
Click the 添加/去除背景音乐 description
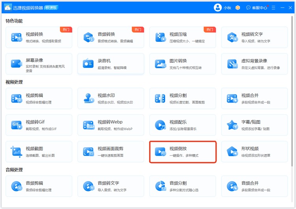pyautogui.click(x=183, y=129)
